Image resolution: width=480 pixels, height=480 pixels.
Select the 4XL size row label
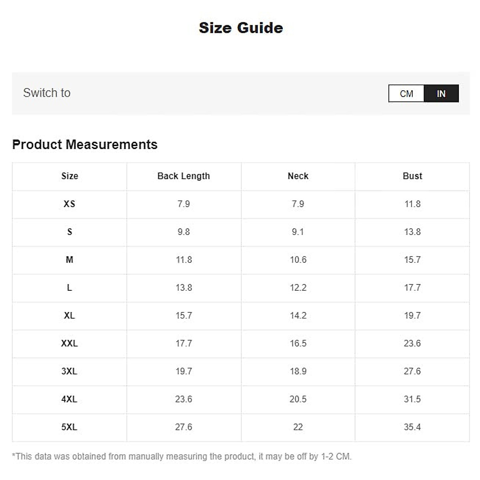[70, 399]
